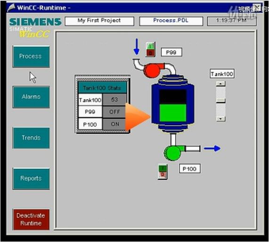Click the WinCC feather icon in title bar
The width and height of the screenshot is (269, 242).
tap(11, 8)
